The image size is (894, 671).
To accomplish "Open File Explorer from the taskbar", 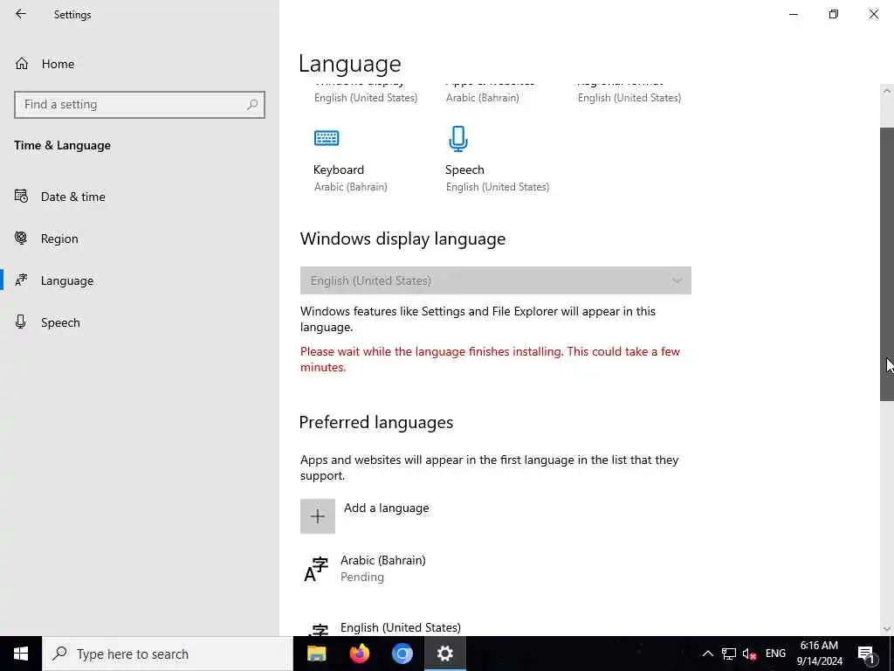I will (x=316, y=654).
